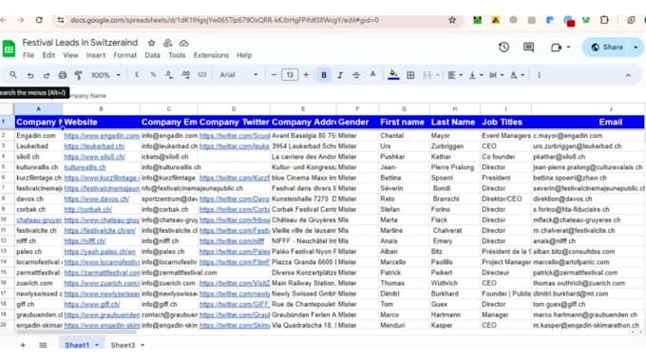Open the borders tool
Viewport: 646px width, 364px height.
410,75
